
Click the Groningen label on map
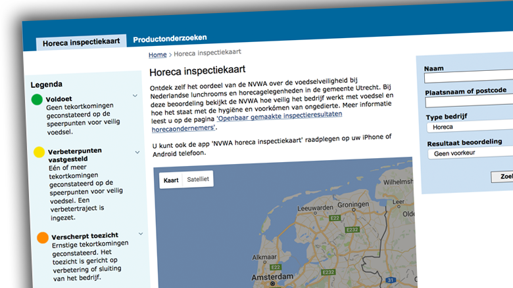[353, 205]
